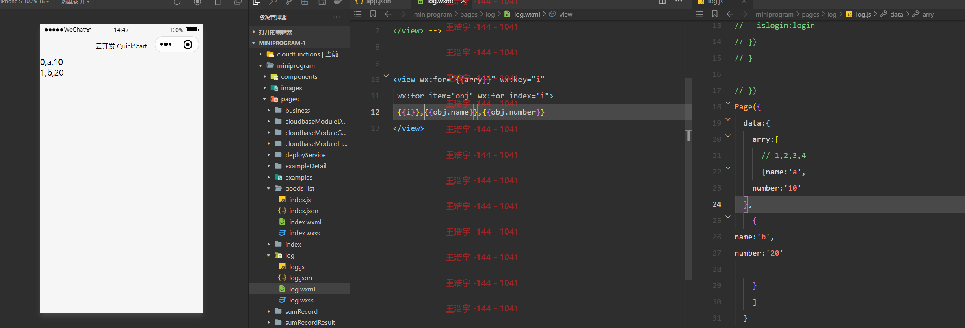The image size is (965, 328).
Task: Collapse the pages folder
Action: point(299,99)
